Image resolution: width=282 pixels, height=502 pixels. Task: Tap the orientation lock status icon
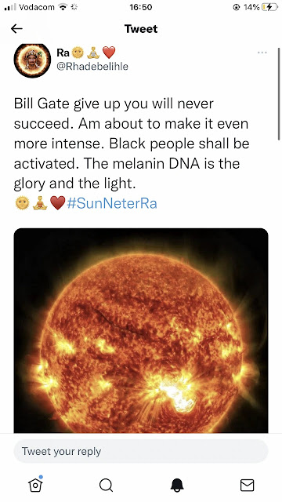coord(237,7)
